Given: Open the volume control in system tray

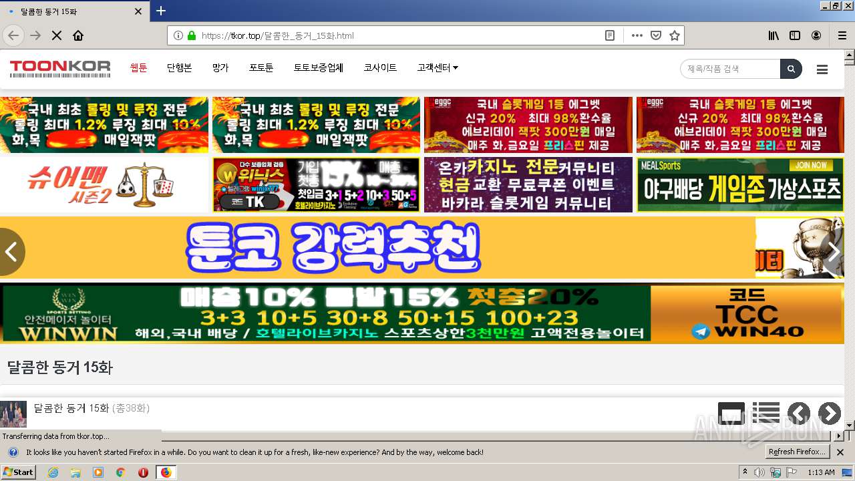Looking at the screenshot, I should pyautogui.click(x=760, y=472).
